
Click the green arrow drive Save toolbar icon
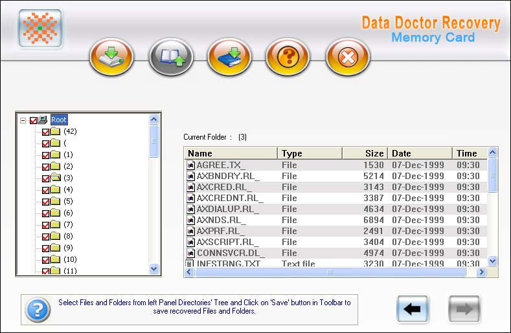(111, 58)
